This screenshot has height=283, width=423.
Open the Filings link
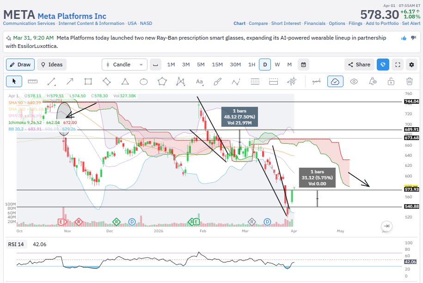point(356,24)
